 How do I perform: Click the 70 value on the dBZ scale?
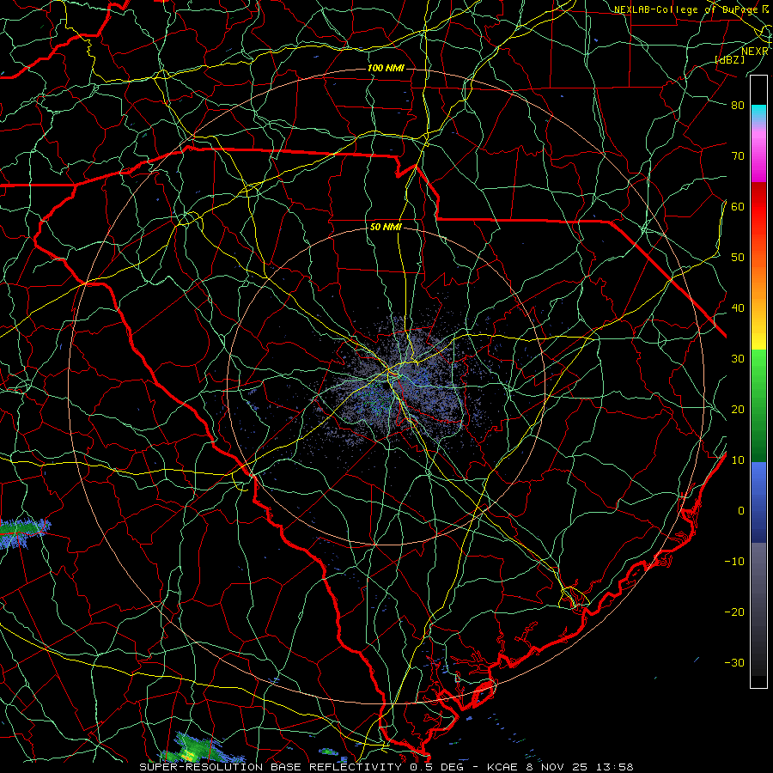(x=738, y=156)
